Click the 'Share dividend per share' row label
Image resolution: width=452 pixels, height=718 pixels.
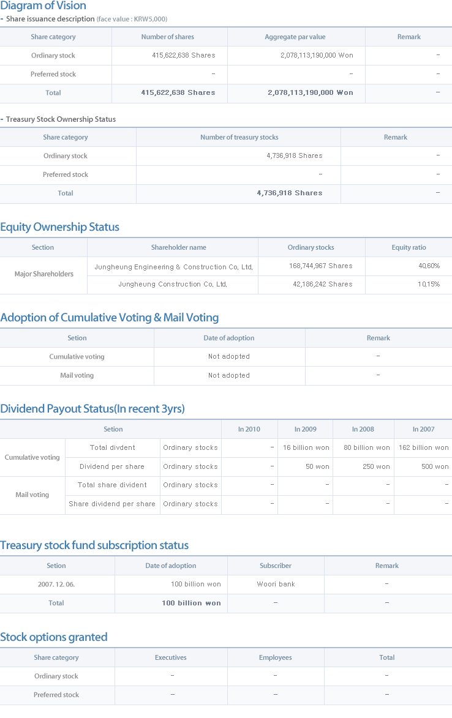pyautogui.click(x=112, y=504)
